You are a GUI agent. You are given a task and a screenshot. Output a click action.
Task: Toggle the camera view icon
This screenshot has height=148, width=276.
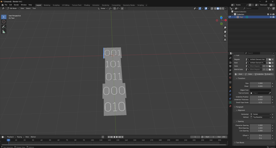tap(225, 36)
